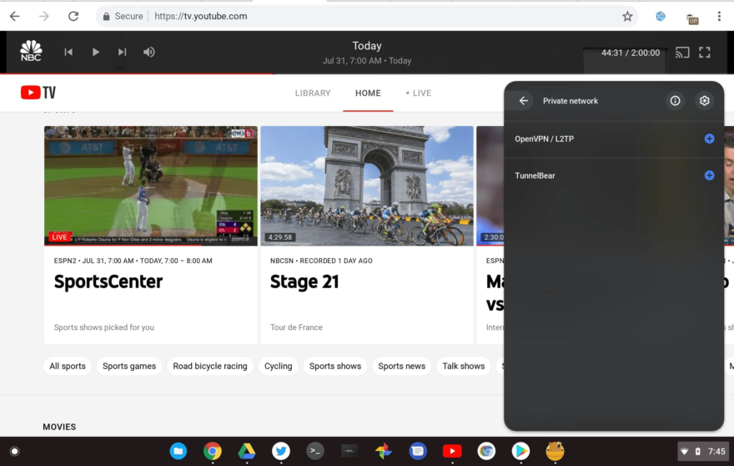Select the Home tab
This screenshot has width=734, height=466.
368,94
